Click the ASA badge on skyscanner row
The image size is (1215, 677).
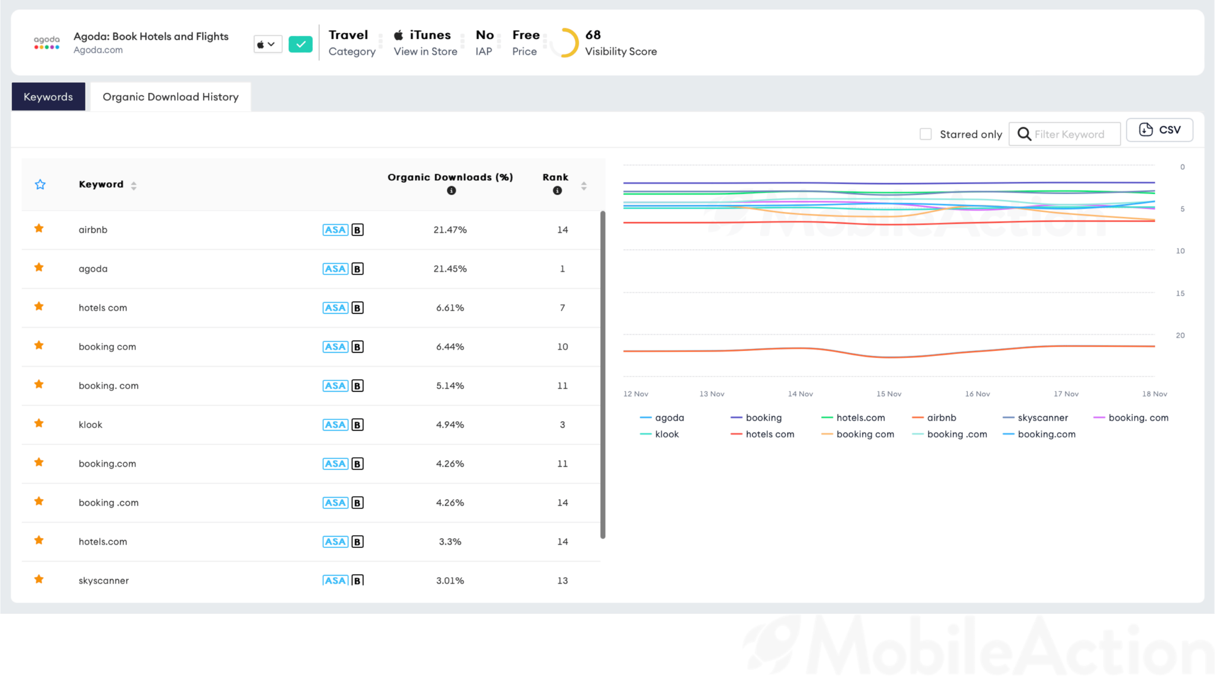[336, 580]
